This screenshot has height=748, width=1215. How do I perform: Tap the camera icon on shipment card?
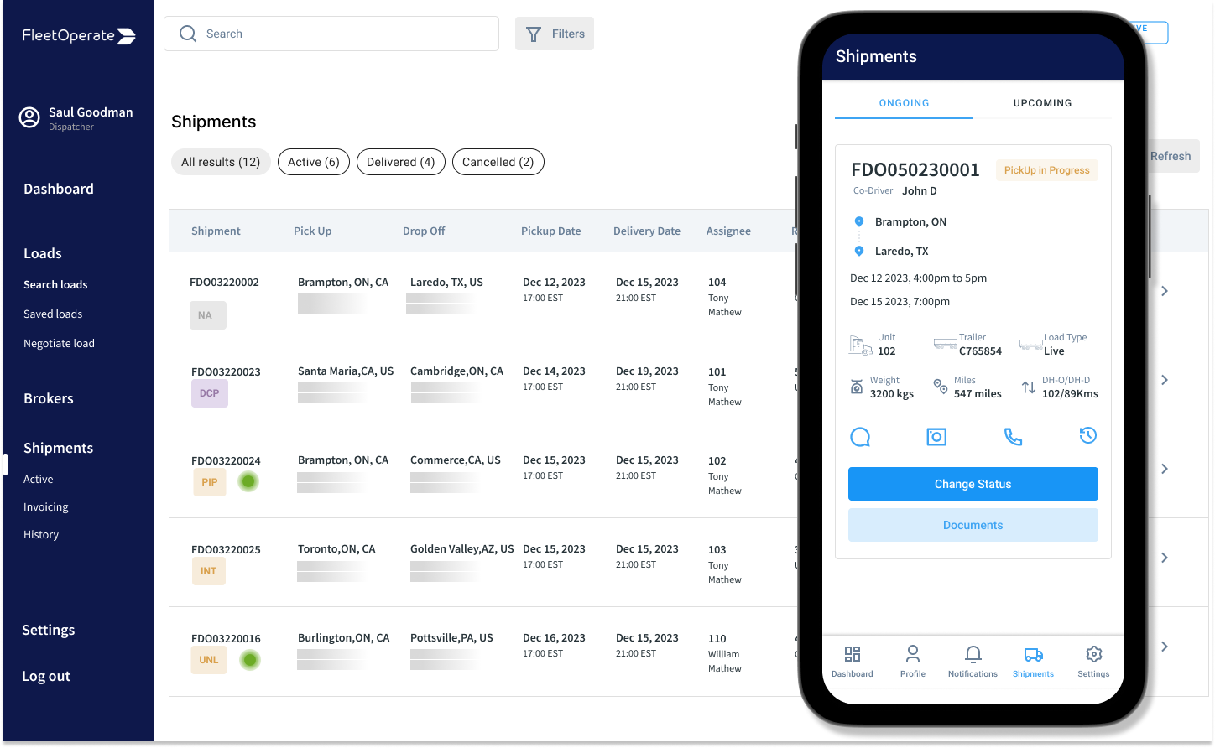pos(936,436)
